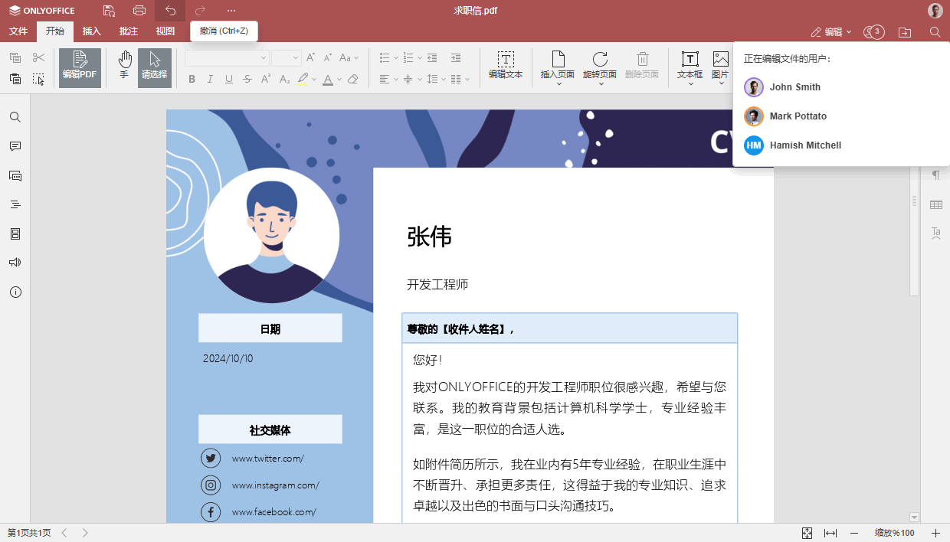This screenshot has width=950, height=542.
Task: Open search from the left sidebar
Action: tap(15, 116)
